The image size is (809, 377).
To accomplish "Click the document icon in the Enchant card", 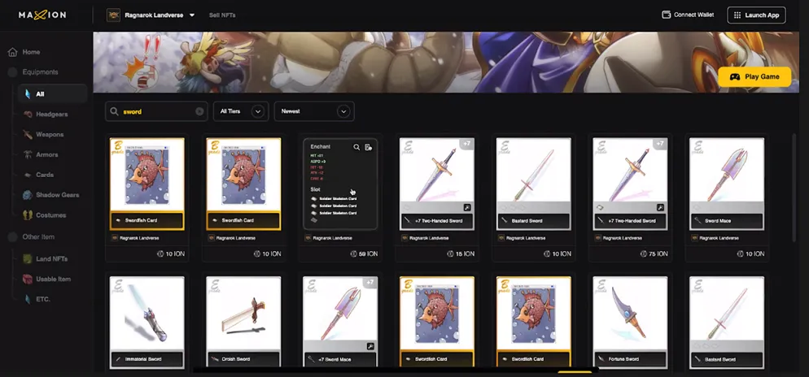I will (x=369, y=147).
